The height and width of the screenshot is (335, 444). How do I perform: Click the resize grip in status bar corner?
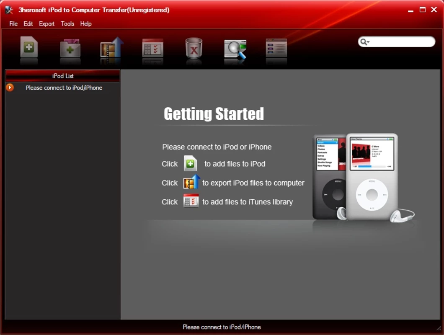439,328
